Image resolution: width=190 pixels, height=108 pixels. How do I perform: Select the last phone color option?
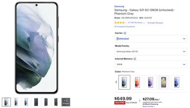pos(177,82)
